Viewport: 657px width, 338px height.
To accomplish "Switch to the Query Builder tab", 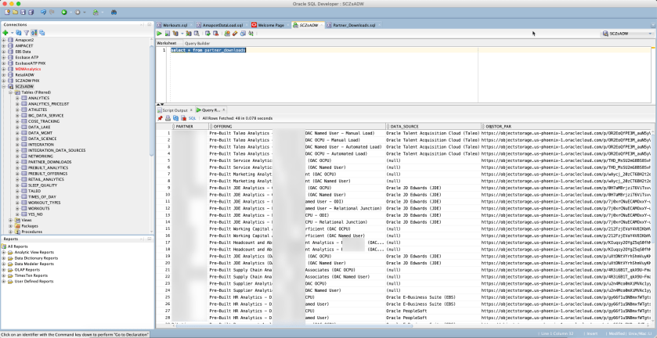I will [197, 43].
